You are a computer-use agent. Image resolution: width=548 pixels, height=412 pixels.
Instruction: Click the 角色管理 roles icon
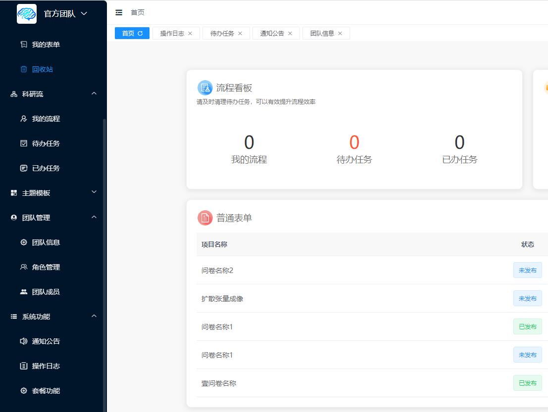point(24,267)
